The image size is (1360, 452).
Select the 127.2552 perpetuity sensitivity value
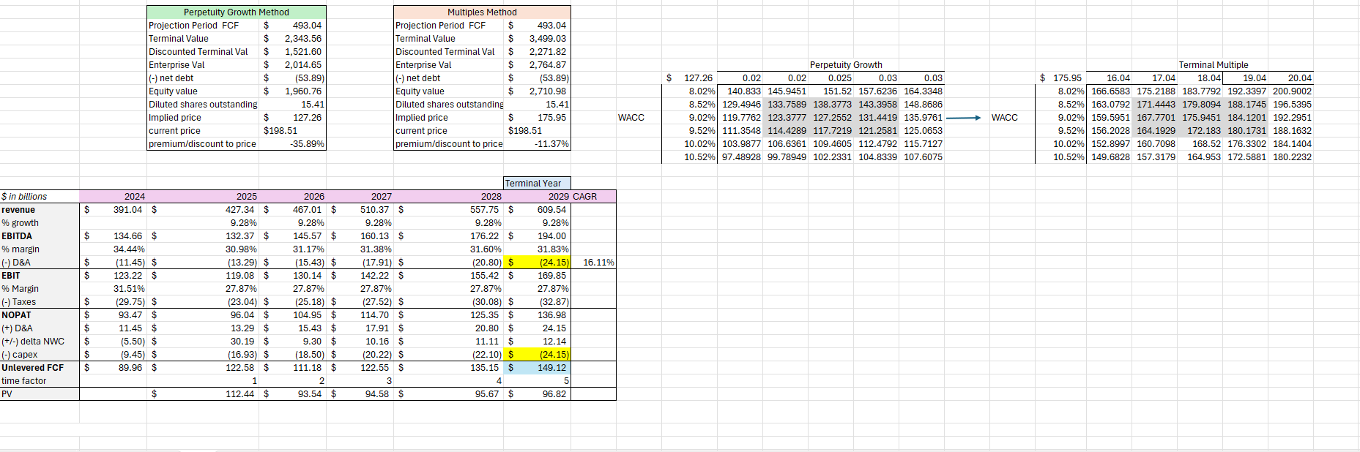pyautogui.click(x=832, y=118)
